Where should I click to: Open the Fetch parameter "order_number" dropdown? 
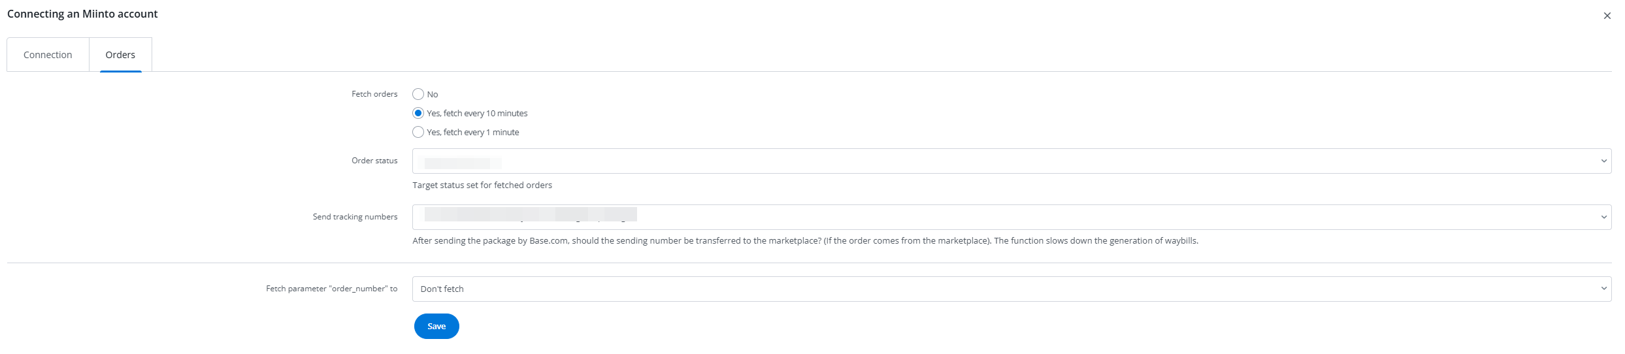1006,289
